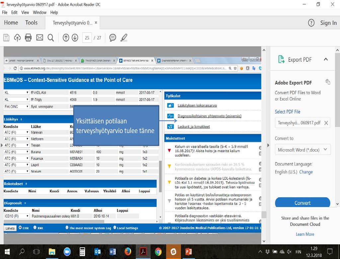Open FinLOINC dropdown on Syst verenpaine row

coord(17,107)
